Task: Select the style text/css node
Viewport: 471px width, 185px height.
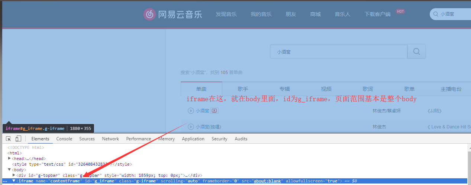Action: point(72,164)
